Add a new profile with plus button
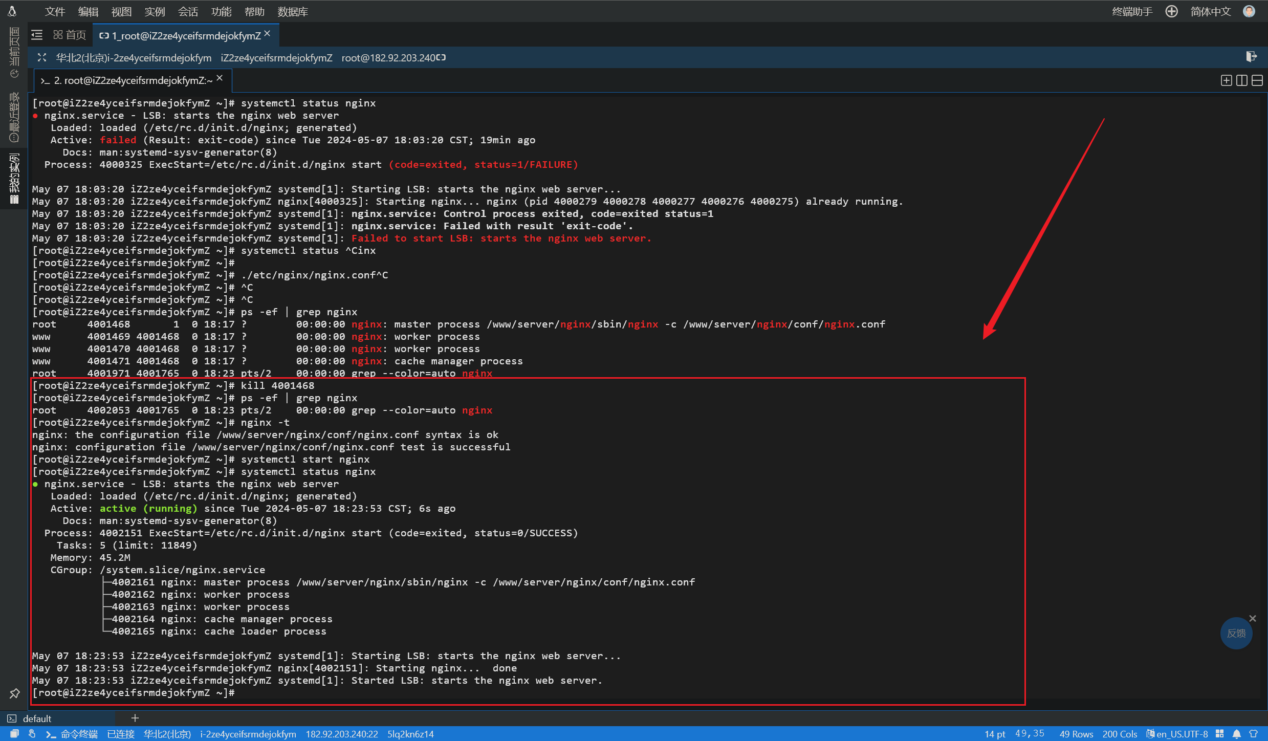Image resolution: width=1268 pixels, height=741 pixels. point(135,718)
